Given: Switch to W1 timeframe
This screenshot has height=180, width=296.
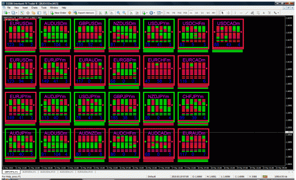Looking at the screenshot, I should [x=208, y=13].
